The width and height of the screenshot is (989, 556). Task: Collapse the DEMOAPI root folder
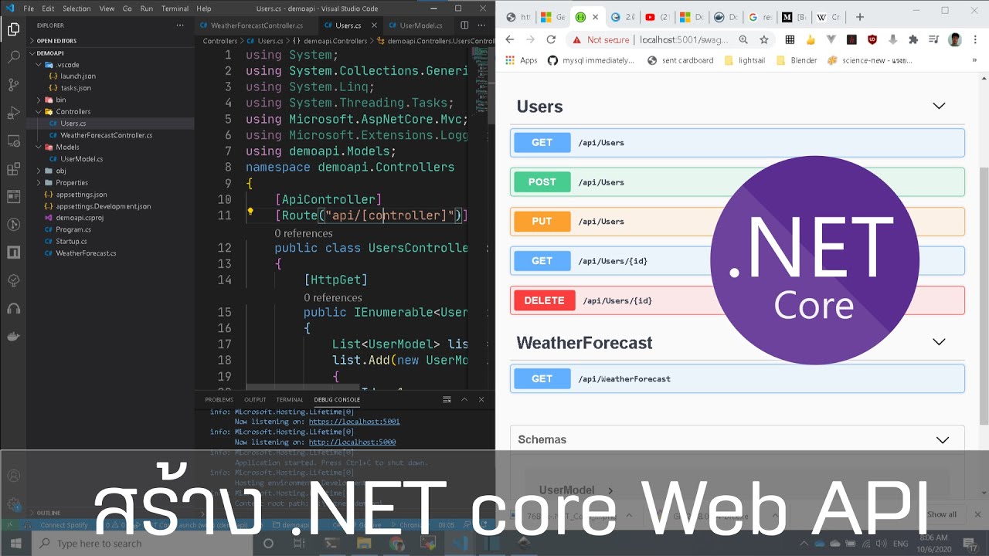tap(50, 53)
